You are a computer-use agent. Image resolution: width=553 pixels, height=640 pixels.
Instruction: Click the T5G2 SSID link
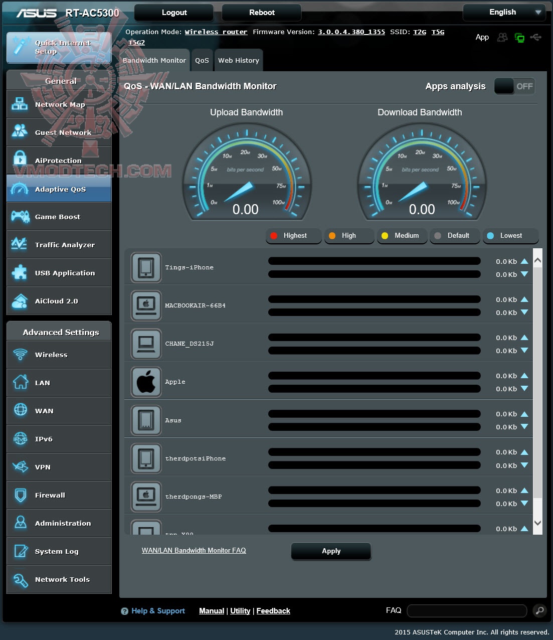pos(136,43)
